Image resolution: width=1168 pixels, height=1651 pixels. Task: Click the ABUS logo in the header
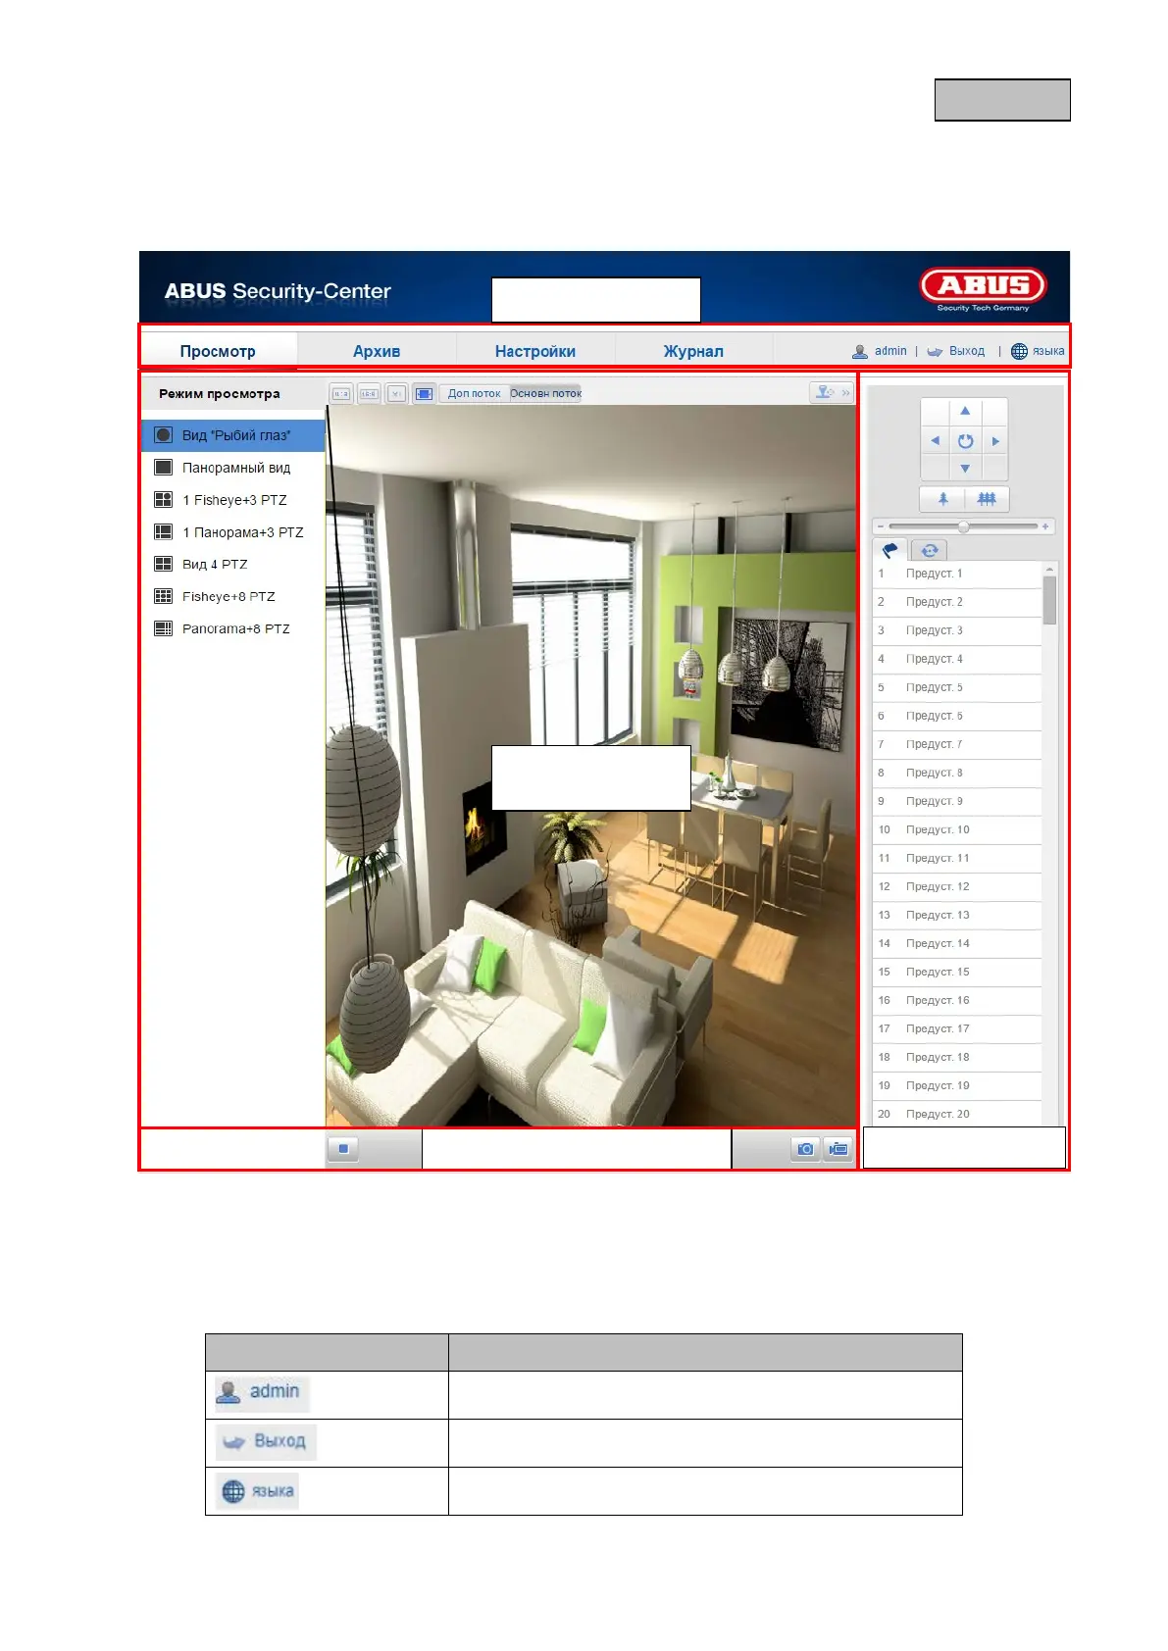(x=983, y=288)
